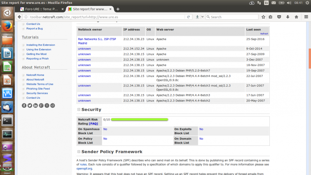Launch Firefox from the Ubuntu dock
The image size is (311, 175).
click(x=7, y=26)
